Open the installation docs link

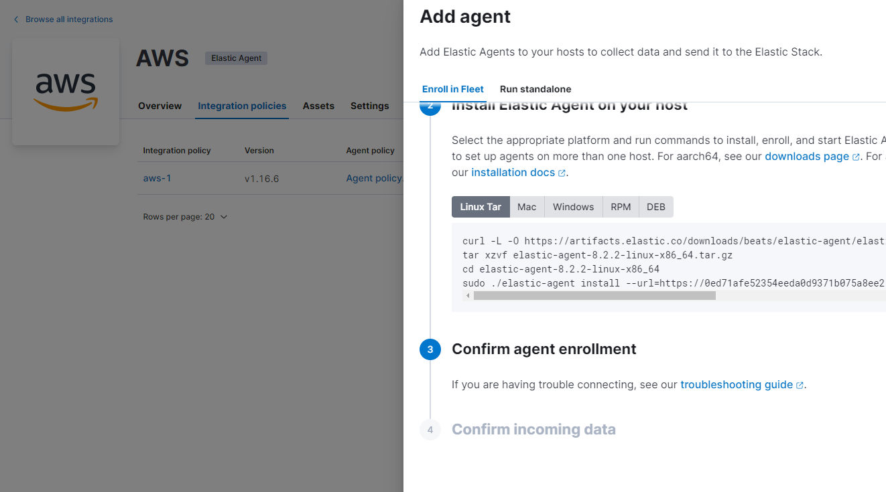click(513, 172)
